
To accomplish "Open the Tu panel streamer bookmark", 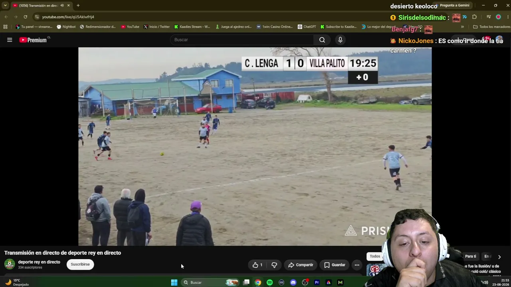I will tap(34, 27).
